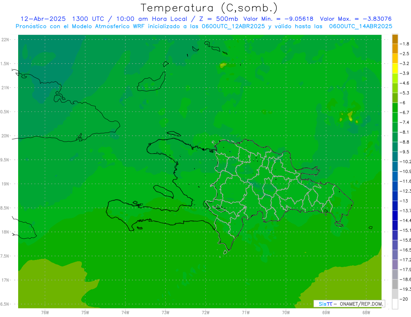The height and width of the screenshot is (317, 411).
Task: Click the "76W" longitude label
Action: pos(45,312)
